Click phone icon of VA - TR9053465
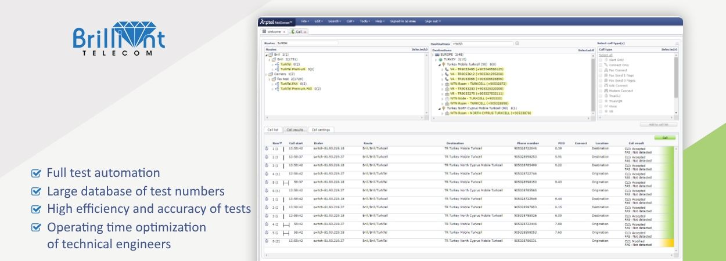This screenshot has height=261, width=726. pyautogui.click(x=447, y=69)
